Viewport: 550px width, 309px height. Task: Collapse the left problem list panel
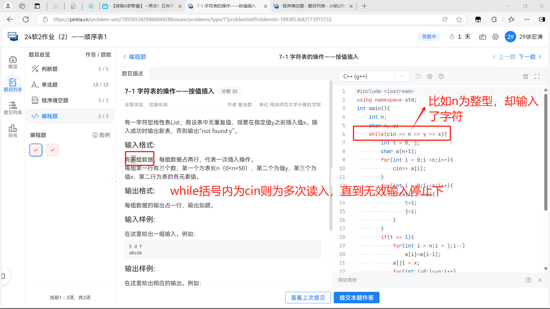[116, 182]
